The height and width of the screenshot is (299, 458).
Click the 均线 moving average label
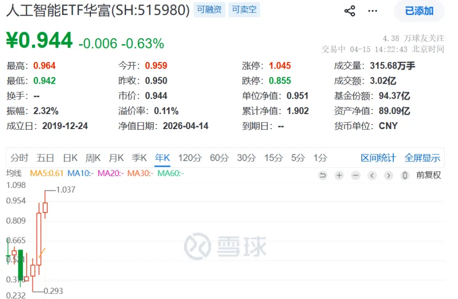point(14,174)
